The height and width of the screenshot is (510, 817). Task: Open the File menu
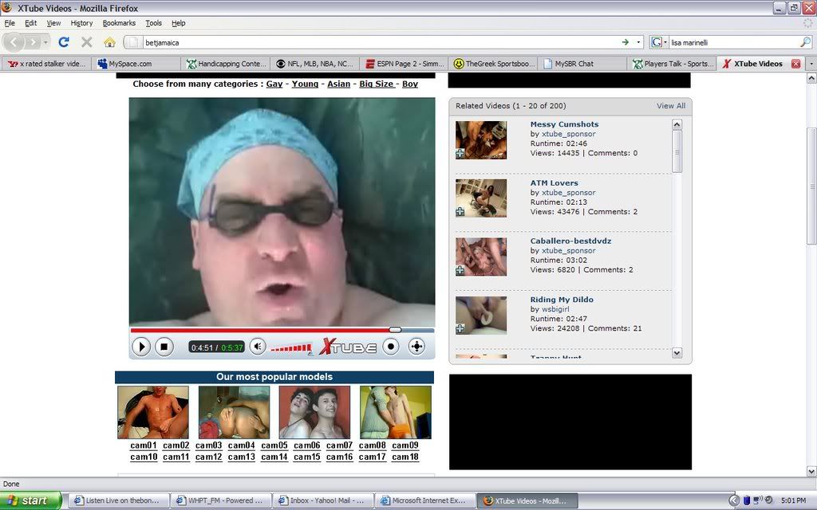(x=10, y=23)
